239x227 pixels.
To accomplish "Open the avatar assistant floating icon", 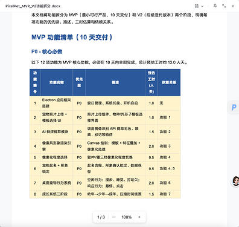I will pos(235,181).
